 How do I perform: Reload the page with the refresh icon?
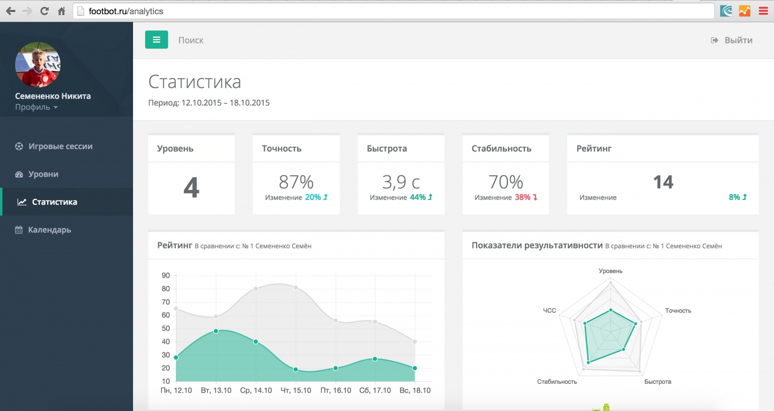tap(45, 11)
